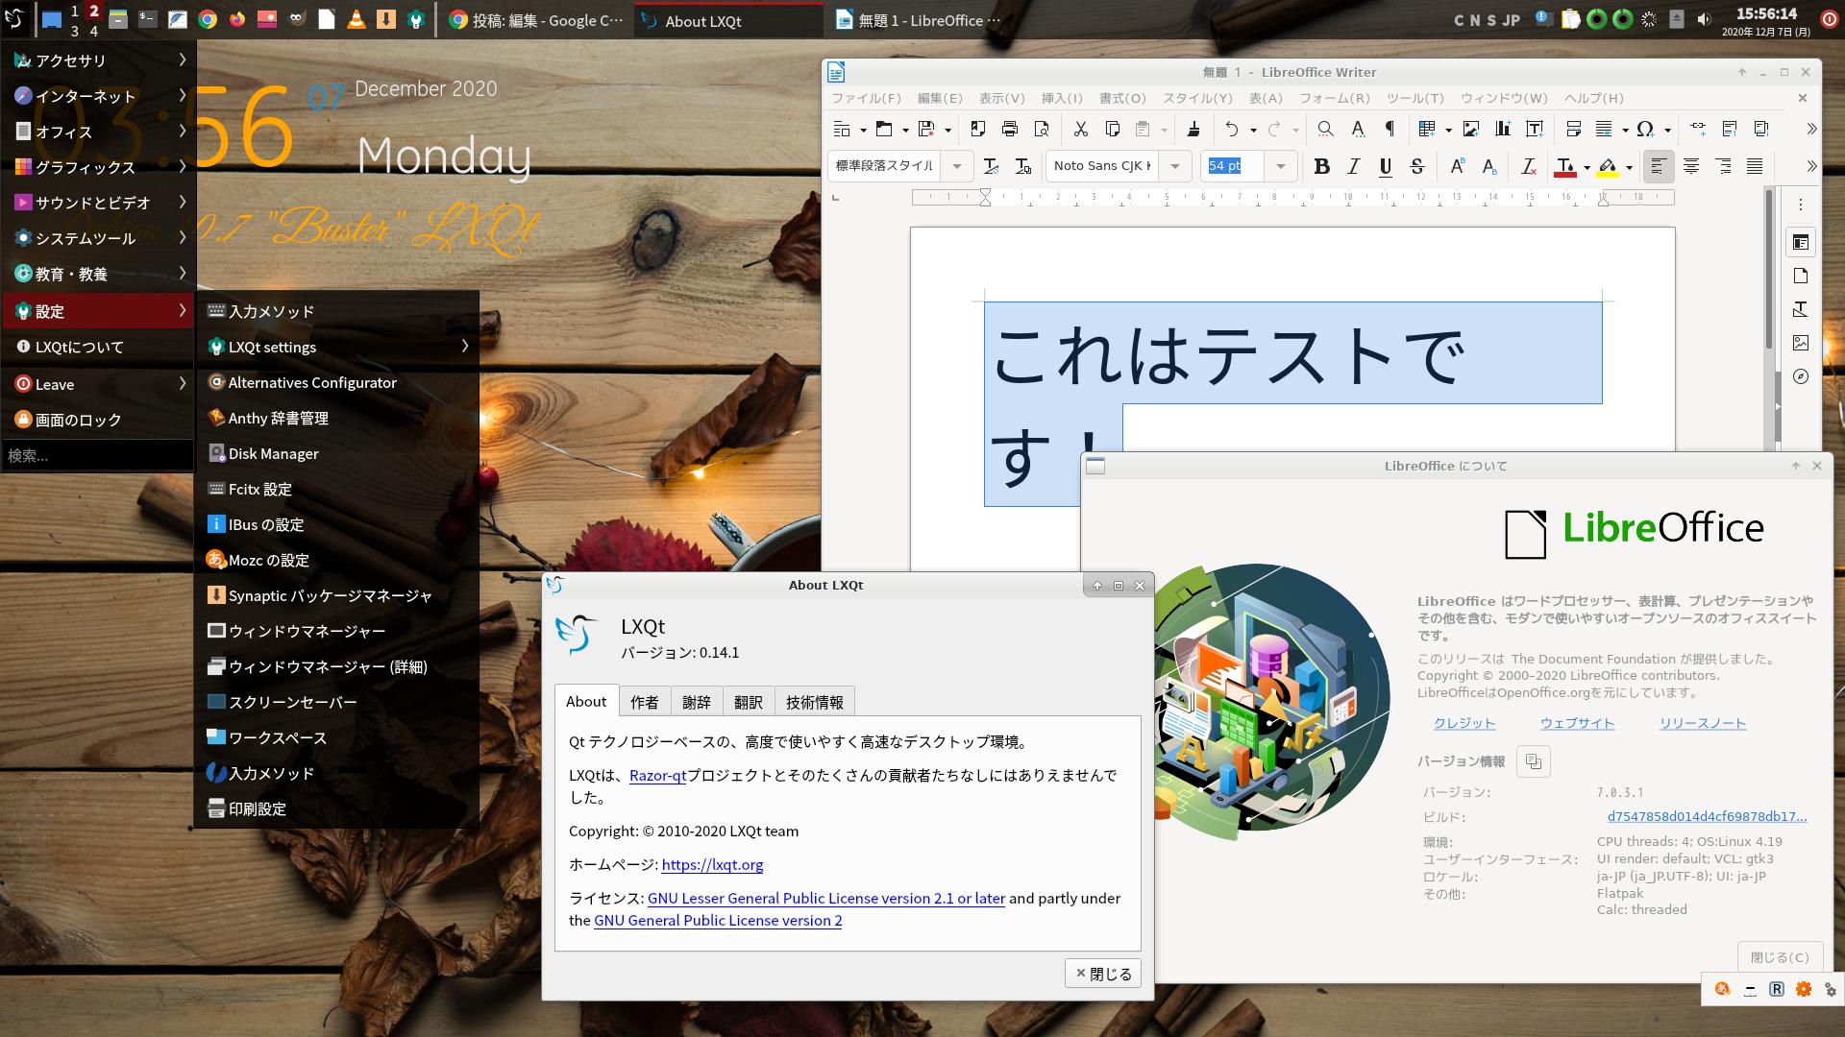Viewport: 1845px width, 1037px height.
Task: Click the Insert Image toolbar icon
Action: (1470, 129)
